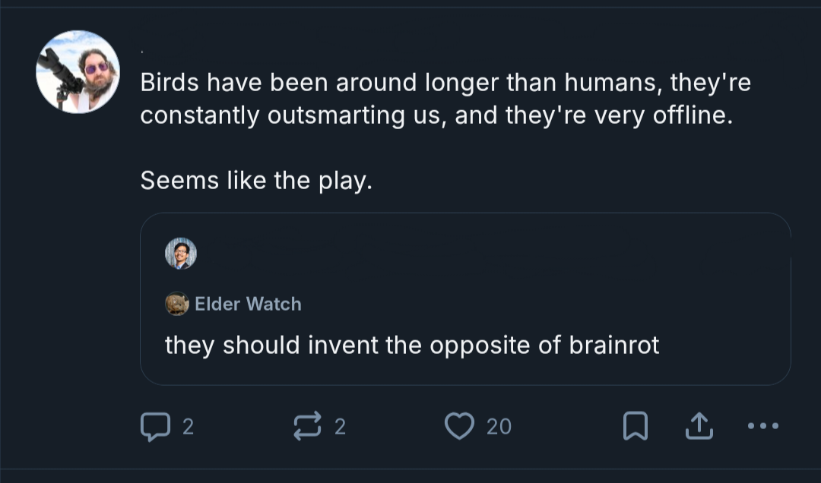Like the post with the heart icon
This screenshot has width=821, height=483.
459,427
